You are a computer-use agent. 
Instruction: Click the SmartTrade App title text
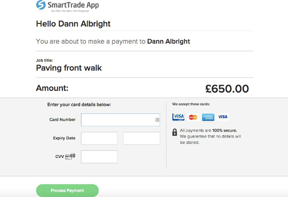pyautogui.click(x=73, y=5)
